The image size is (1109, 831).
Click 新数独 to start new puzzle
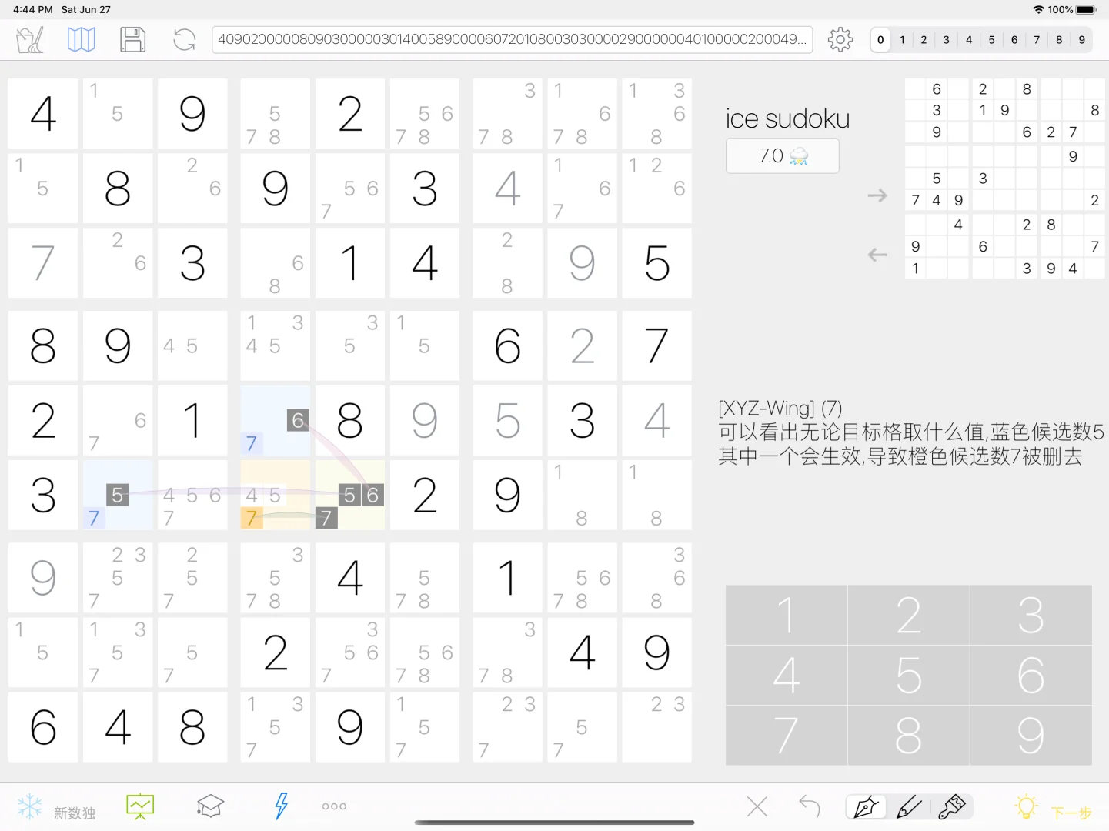(x=75, y=810)
